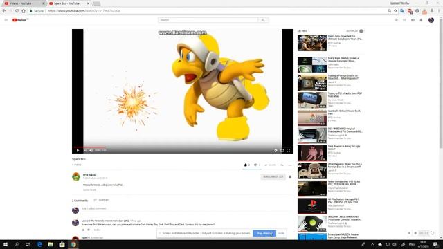This screenshot has width=443, height=249.
Task: Open the description link to the wiki
Action: [103, 185]
